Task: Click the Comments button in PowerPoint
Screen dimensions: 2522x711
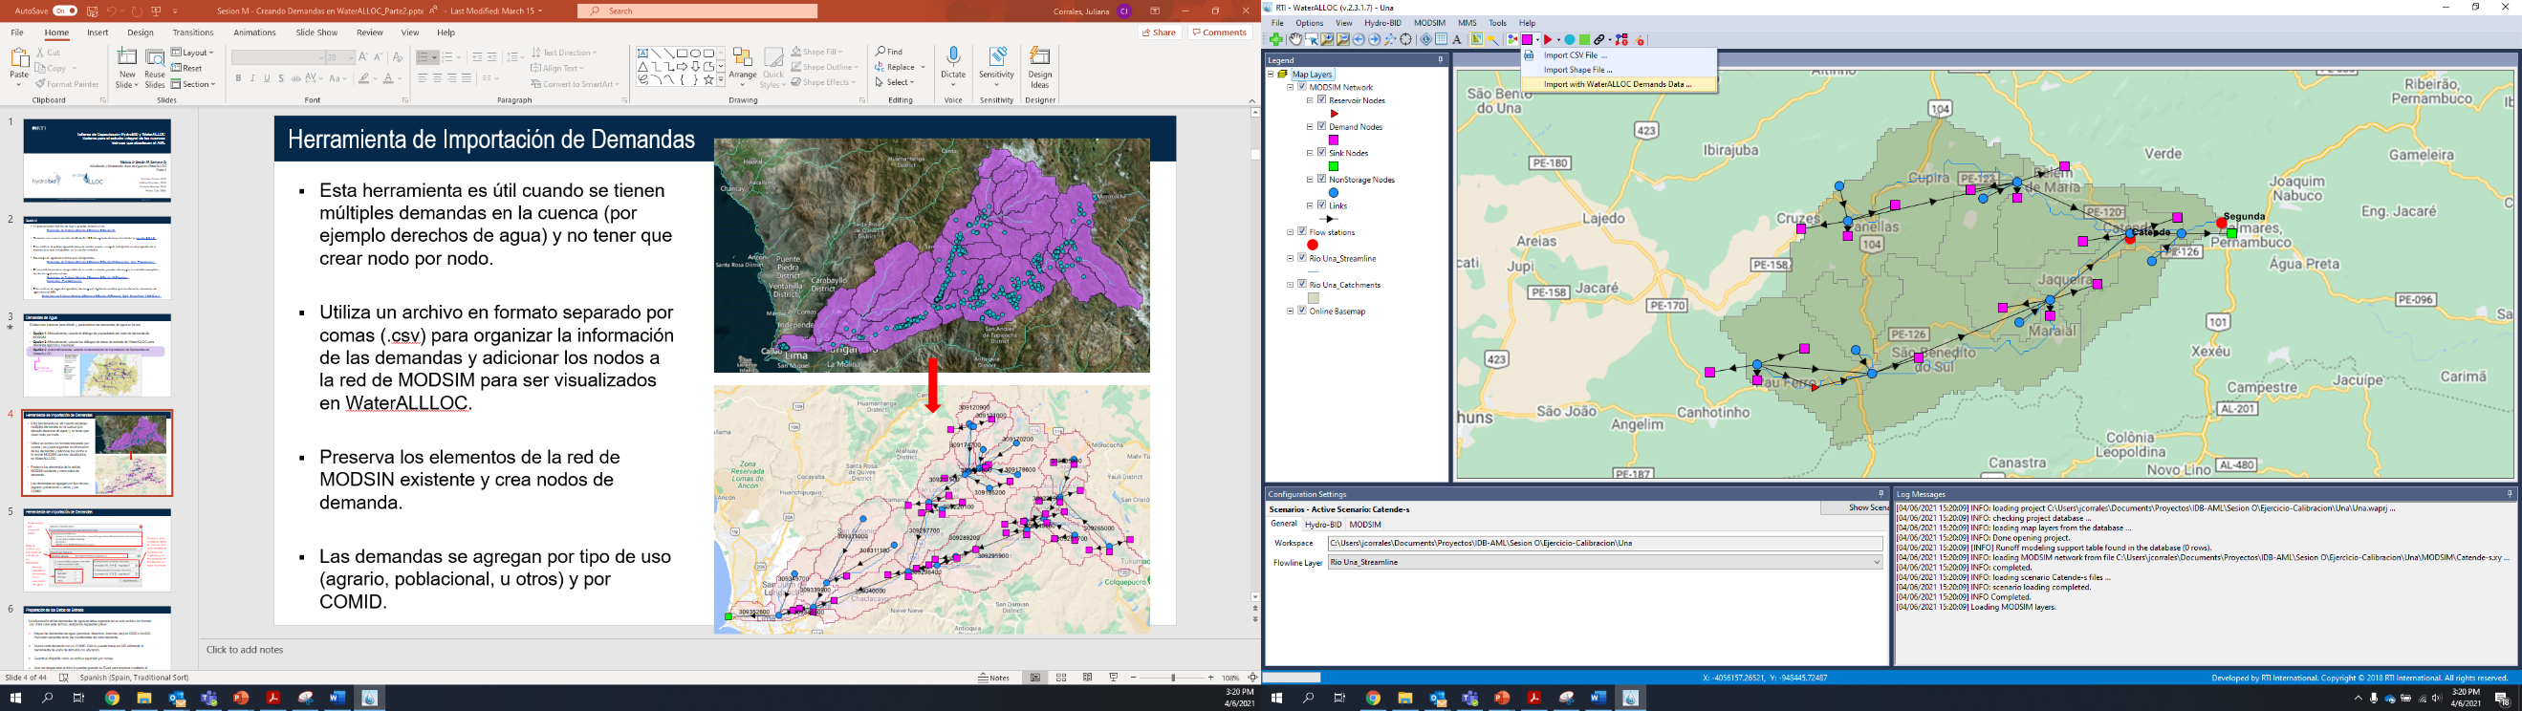Action: point(1219,32)
